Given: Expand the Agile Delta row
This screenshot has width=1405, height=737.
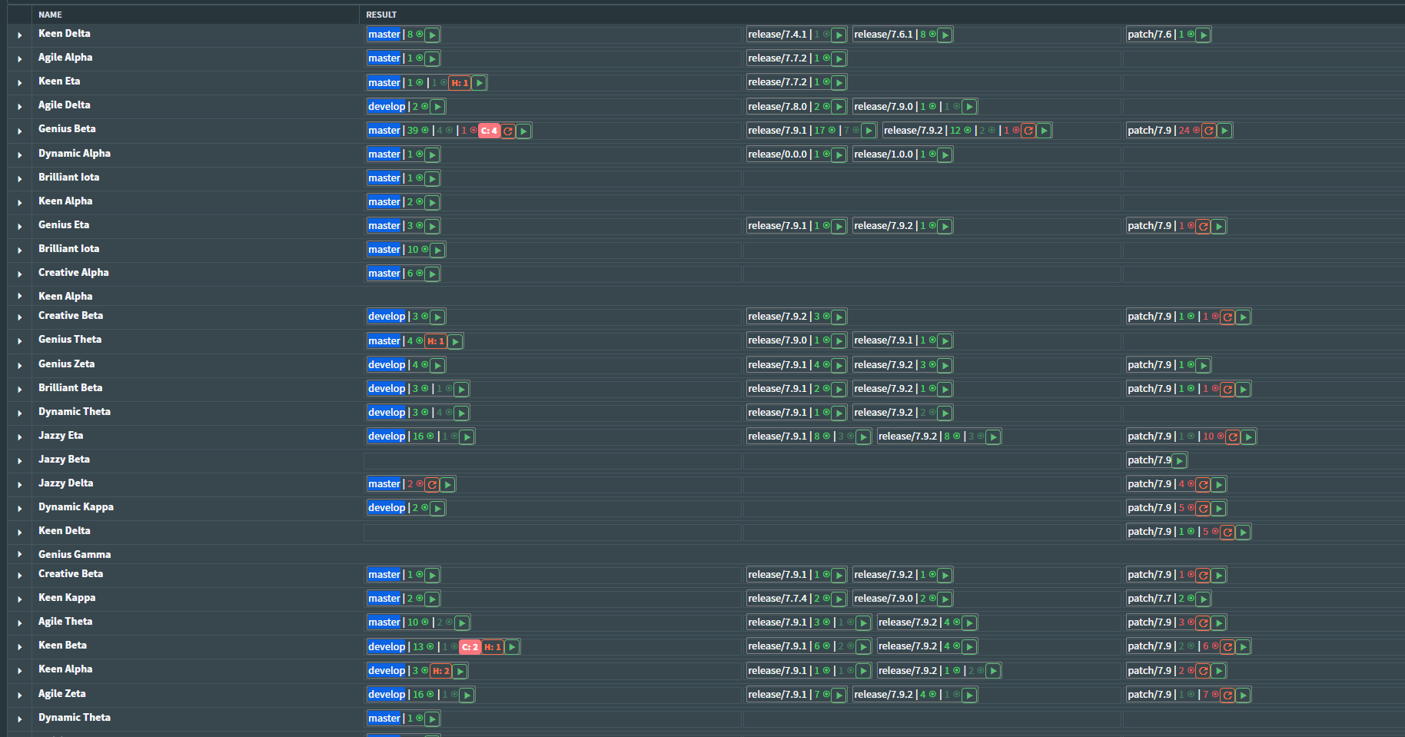Looking at the screenshot, I should (x=20, y=106).
